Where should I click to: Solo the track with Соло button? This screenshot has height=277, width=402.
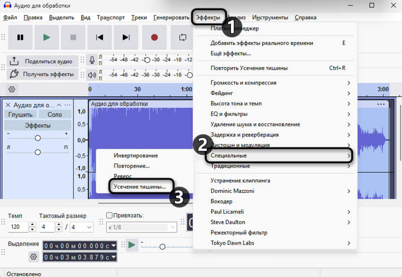(x=55, y=115)
